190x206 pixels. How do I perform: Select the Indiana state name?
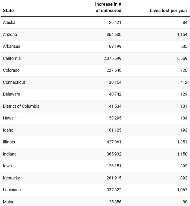point(10,154)
